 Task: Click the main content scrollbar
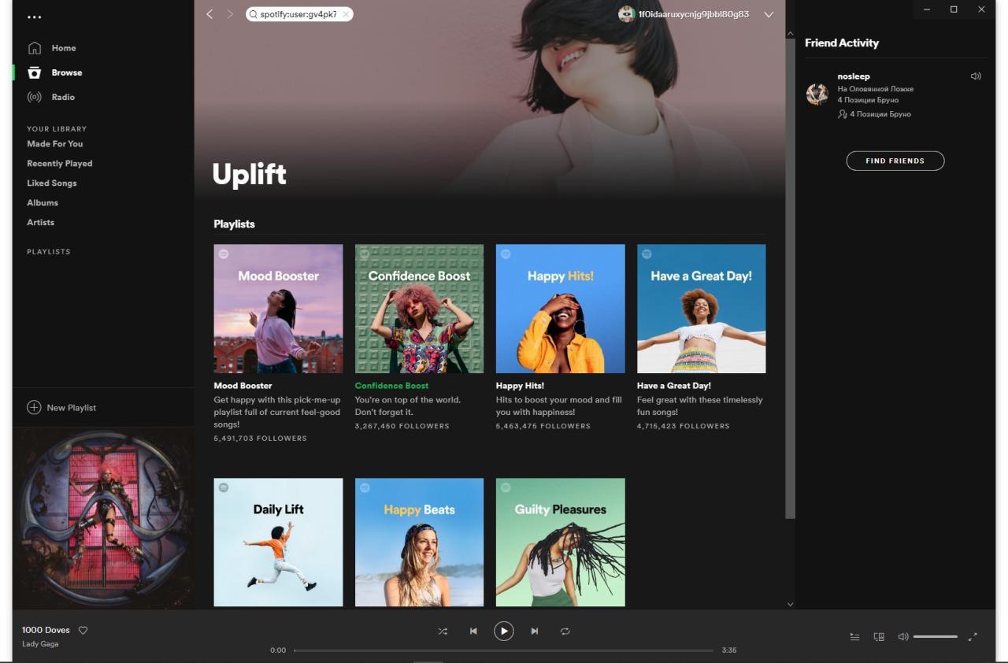(790, 279)
